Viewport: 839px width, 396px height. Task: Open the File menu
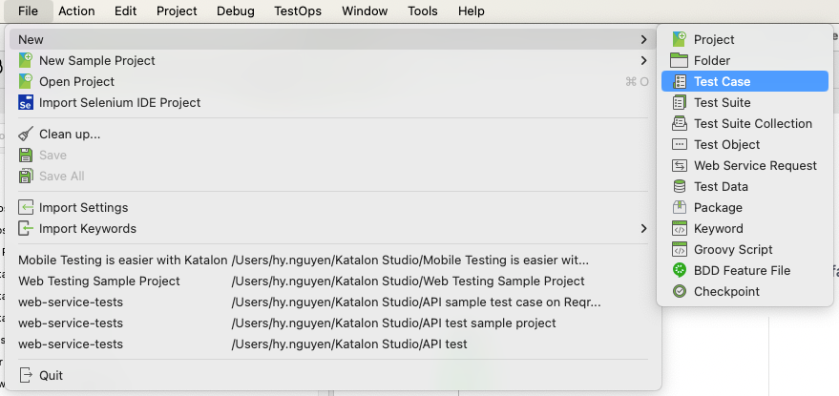[28, 10]
